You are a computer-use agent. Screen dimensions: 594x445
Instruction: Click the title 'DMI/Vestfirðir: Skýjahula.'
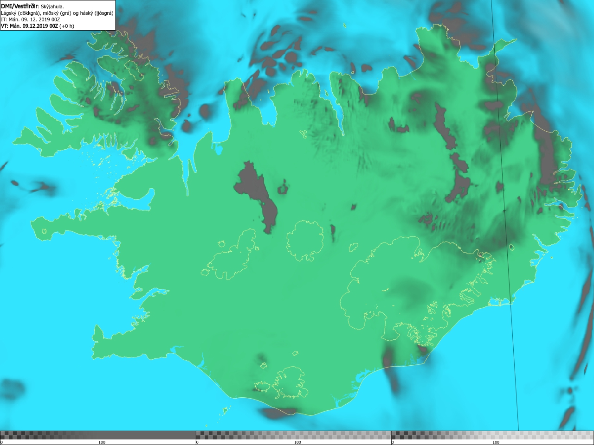pyautogui.click(x=32, y=6)
